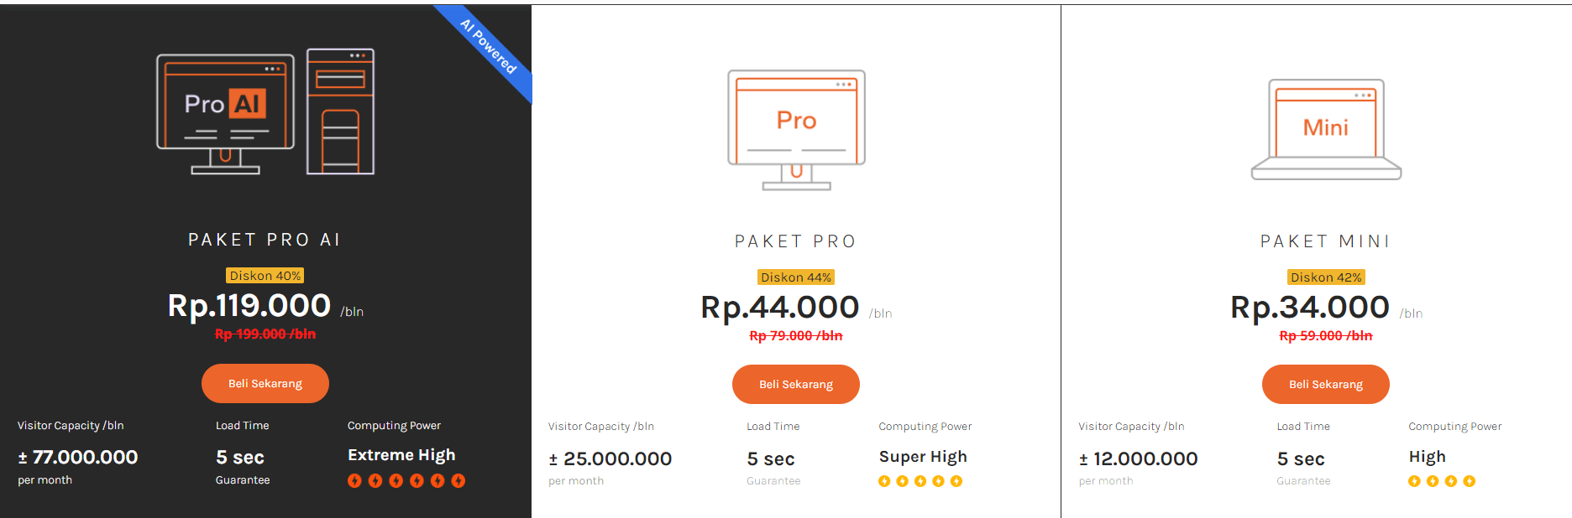Select the Diskon 44% badge
The height and width of the screenshot is (518, 1572).
[x=795, y=277]
